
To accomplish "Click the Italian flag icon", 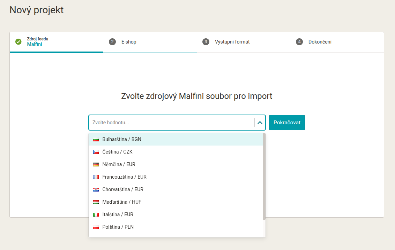I will (96, 215).
